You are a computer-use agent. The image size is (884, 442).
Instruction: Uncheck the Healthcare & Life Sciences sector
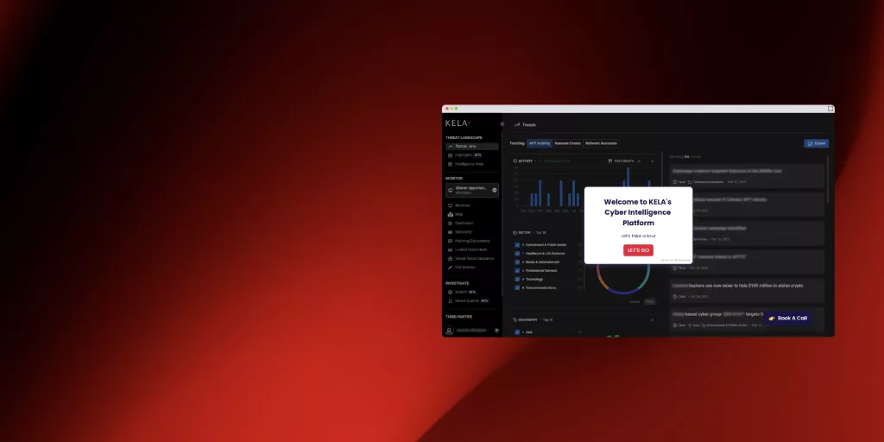[x=517, y=253]
